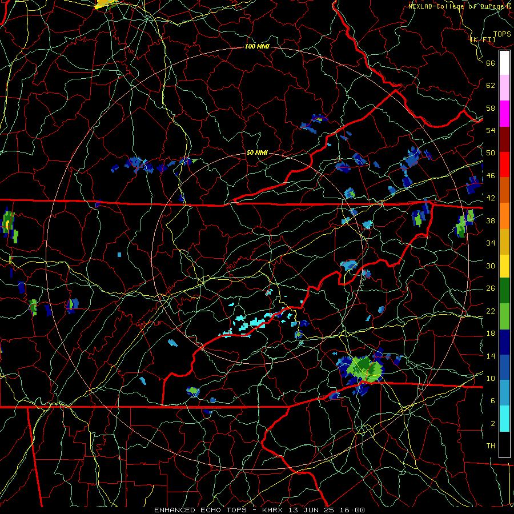Select the [K FT] units label
The image size is (514, 514).
(483, 40)
